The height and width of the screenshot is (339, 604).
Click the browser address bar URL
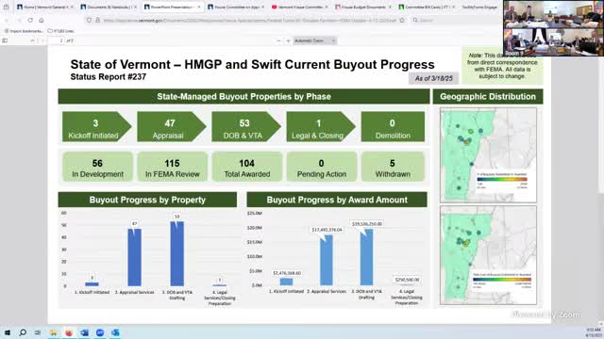(x=249, y=20)
